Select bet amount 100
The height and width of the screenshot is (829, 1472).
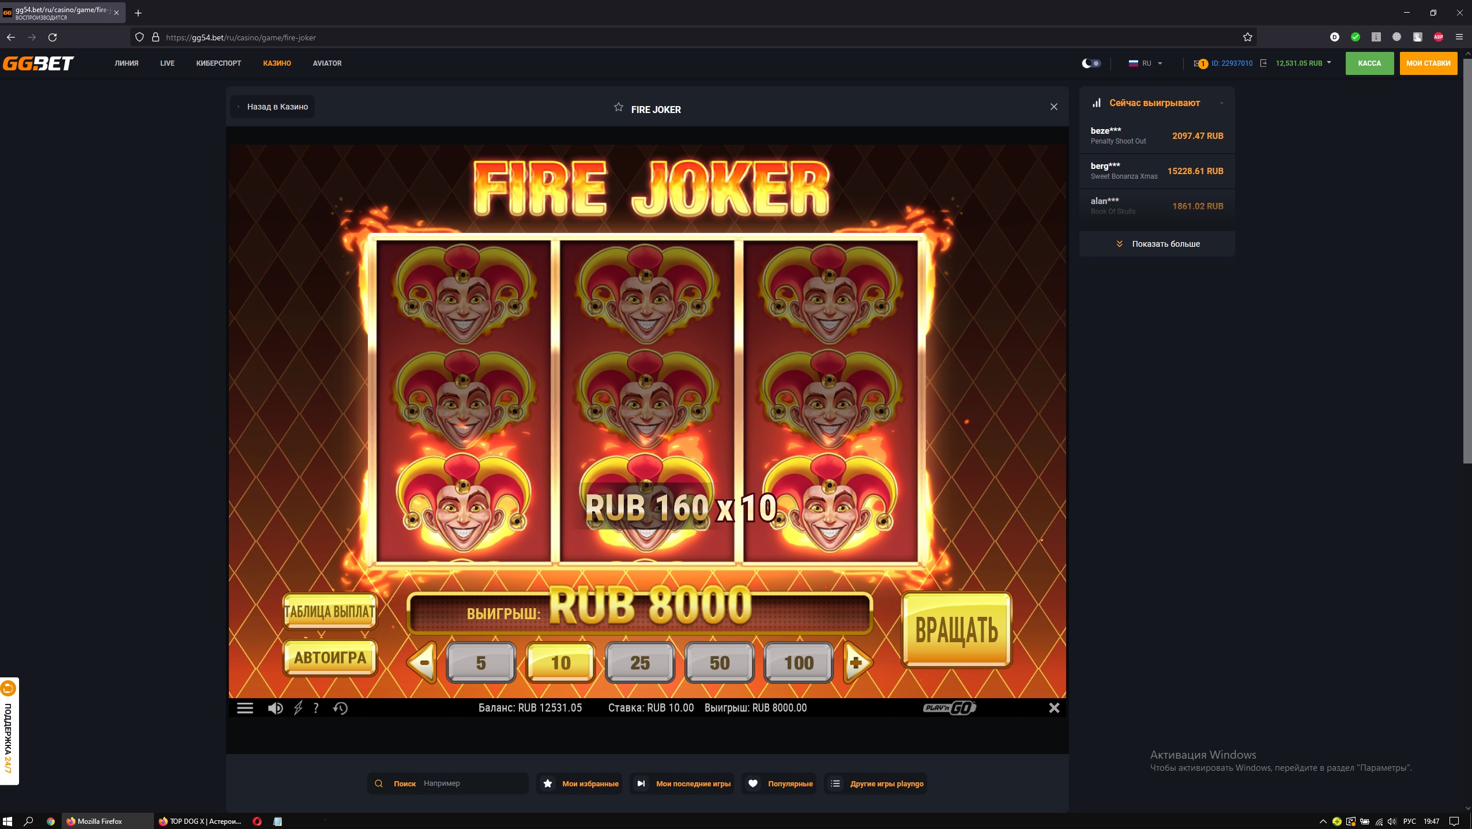[799, 663]
